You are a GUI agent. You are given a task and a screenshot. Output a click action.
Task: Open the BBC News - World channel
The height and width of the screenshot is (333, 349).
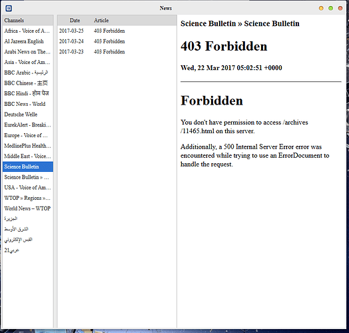pos(28,104)
